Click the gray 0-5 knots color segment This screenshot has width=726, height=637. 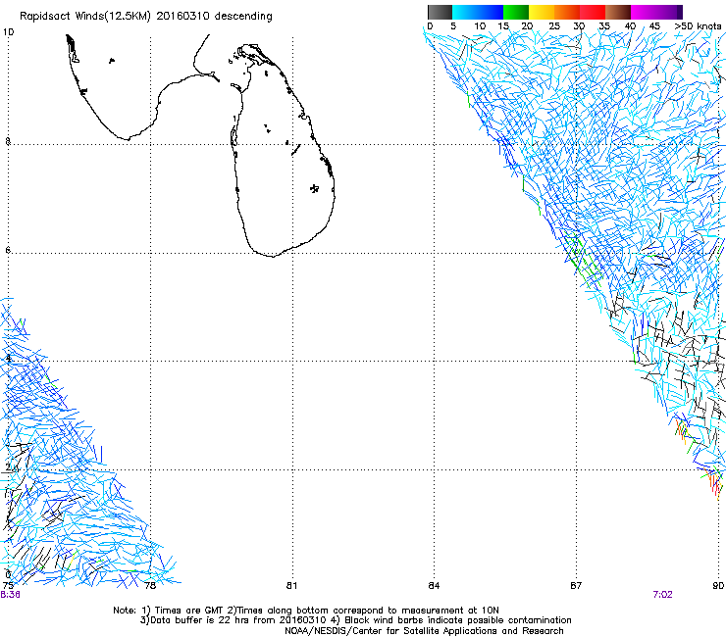[x=440, y=12]
